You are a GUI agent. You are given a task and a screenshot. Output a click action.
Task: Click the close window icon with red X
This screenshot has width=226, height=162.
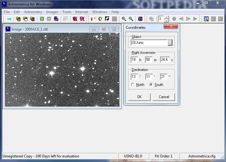coord(82,19)
